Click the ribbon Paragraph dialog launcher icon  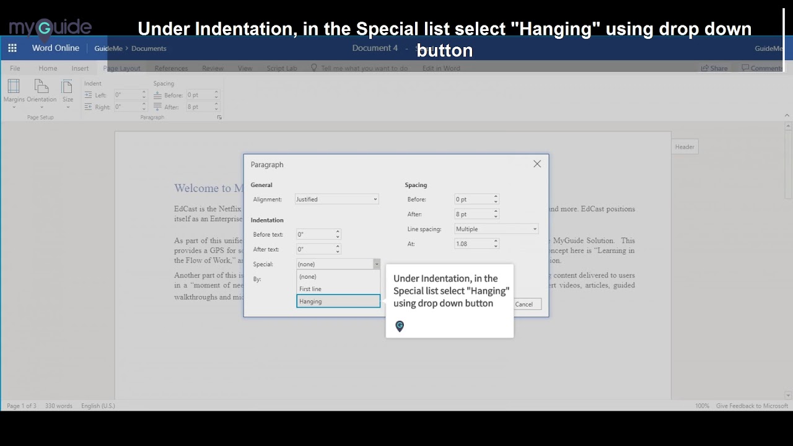coord(219,117)
